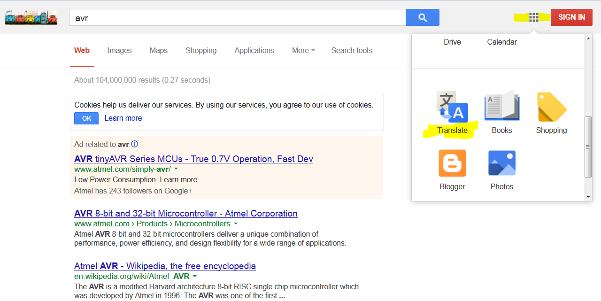Image resolution: width=601 pixels, height=301 pixels.
Task: Click the apps panel scrollbar thumb
Action: [x=588, y=147]
